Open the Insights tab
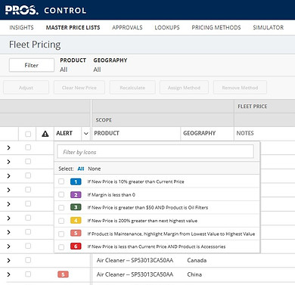The image size is (295, 285). [x=21, y=27]
